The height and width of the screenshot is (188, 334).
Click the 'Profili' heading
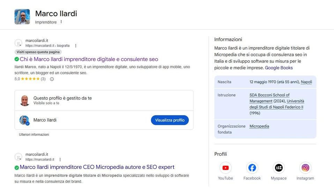pos(221,154)
